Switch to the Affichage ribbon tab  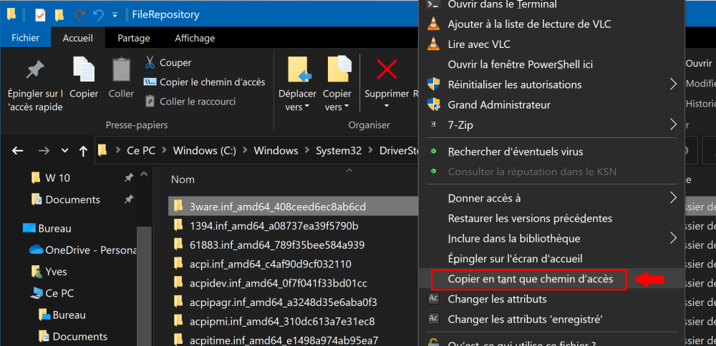click(195, 39)
